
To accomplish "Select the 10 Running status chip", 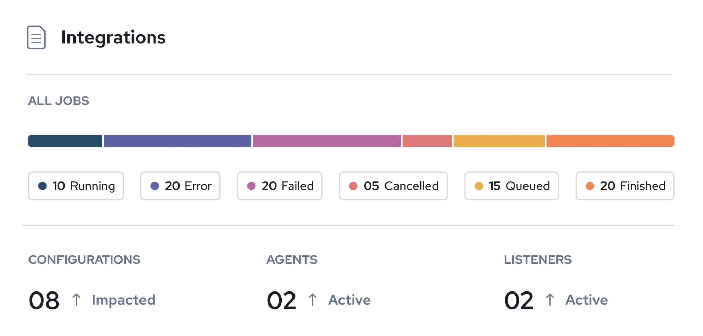I will [76, 186].
